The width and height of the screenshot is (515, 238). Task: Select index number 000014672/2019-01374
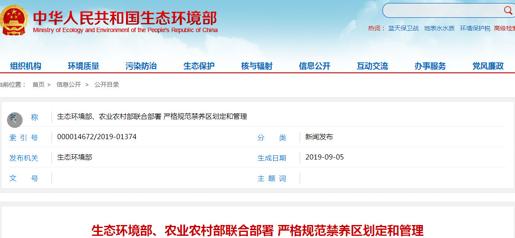point(97,137)
